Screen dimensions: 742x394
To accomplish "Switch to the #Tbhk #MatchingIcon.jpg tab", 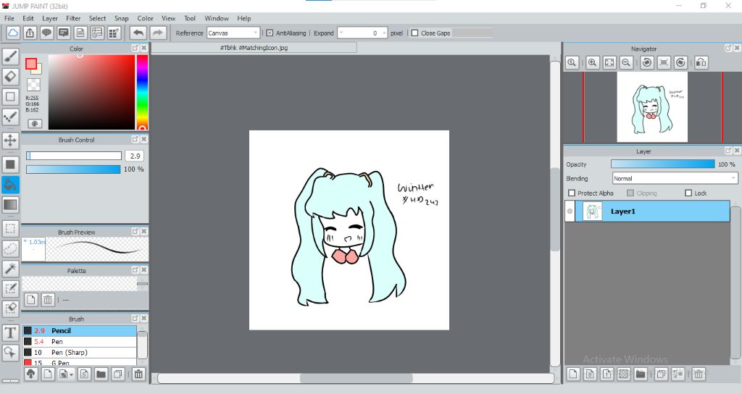I will [254, 48].
